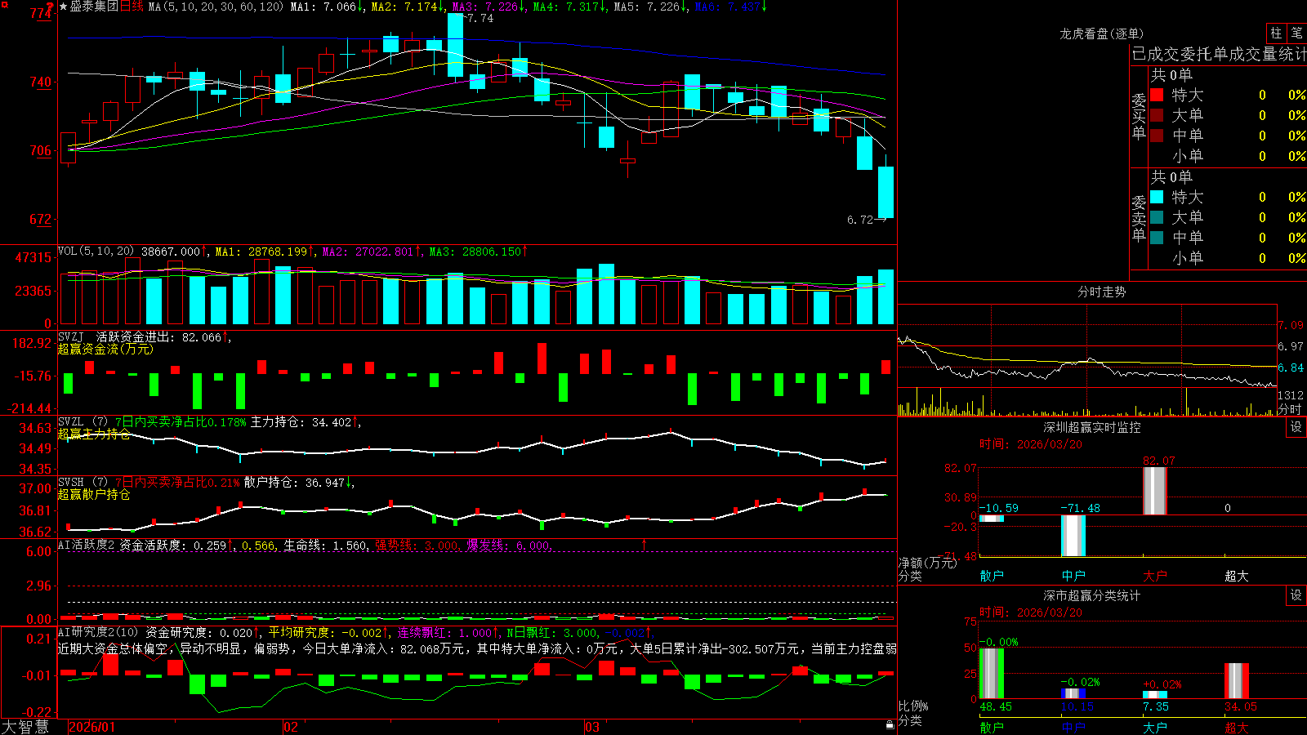This screenshot has height=735, width=1307.
Task: Select the 02 month marker on timeline
Action: pos(291,727)
